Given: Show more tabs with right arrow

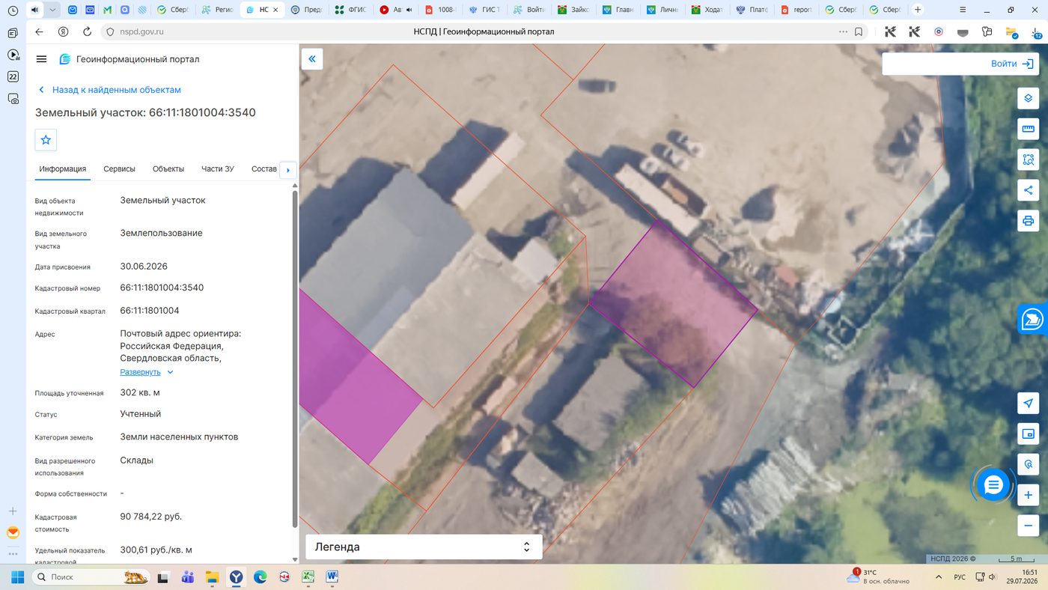Looking at the screenshot, I should point(288,170).
